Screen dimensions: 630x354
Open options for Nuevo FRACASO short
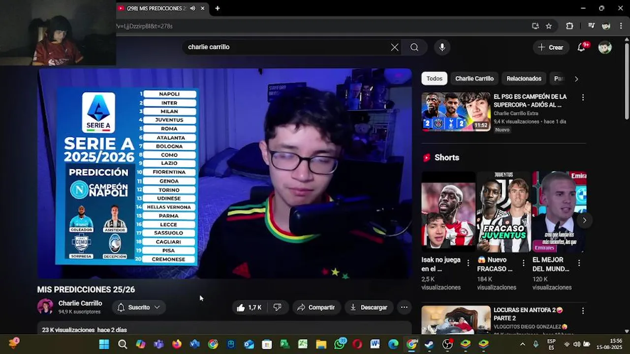click(524, 263)
